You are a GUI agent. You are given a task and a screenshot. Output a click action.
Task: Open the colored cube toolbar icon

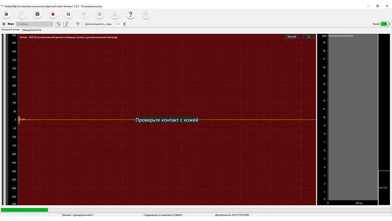tap(38, 14)
